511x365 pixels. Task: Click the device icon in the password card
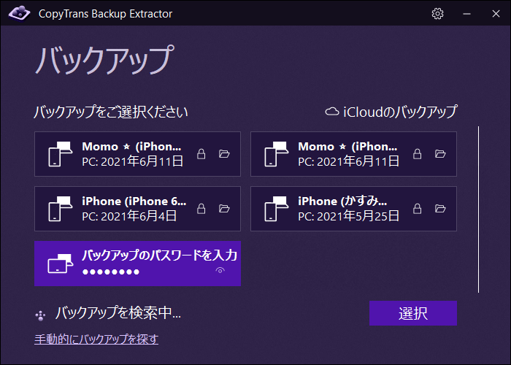pos(61,264)
